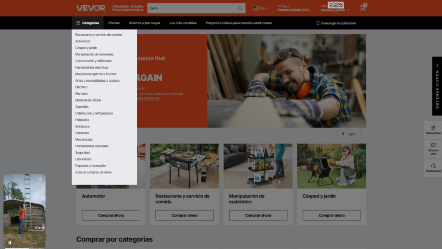This screenshot has width=442, height=249.
Task: Select Herramientas eléctricas category
Action: coord(92,67)
